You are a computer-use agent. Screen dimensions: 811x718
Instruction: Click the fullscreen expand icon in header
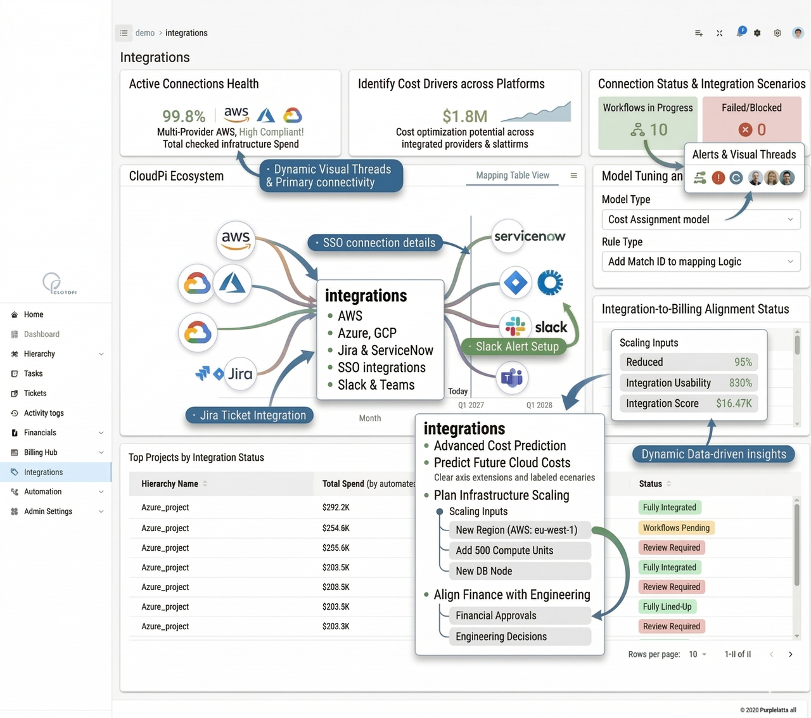click(719, 33)
